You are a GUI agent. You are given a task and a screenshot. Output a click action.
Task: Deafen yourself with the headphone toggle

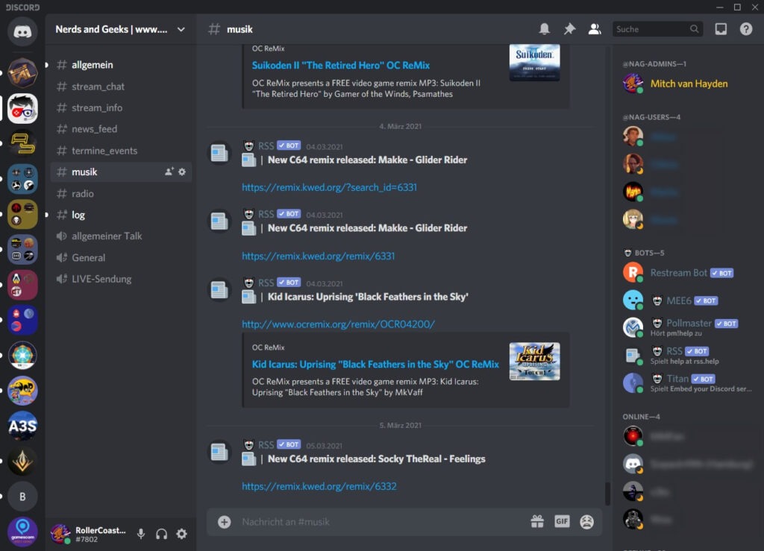click(x=161, y=534)
